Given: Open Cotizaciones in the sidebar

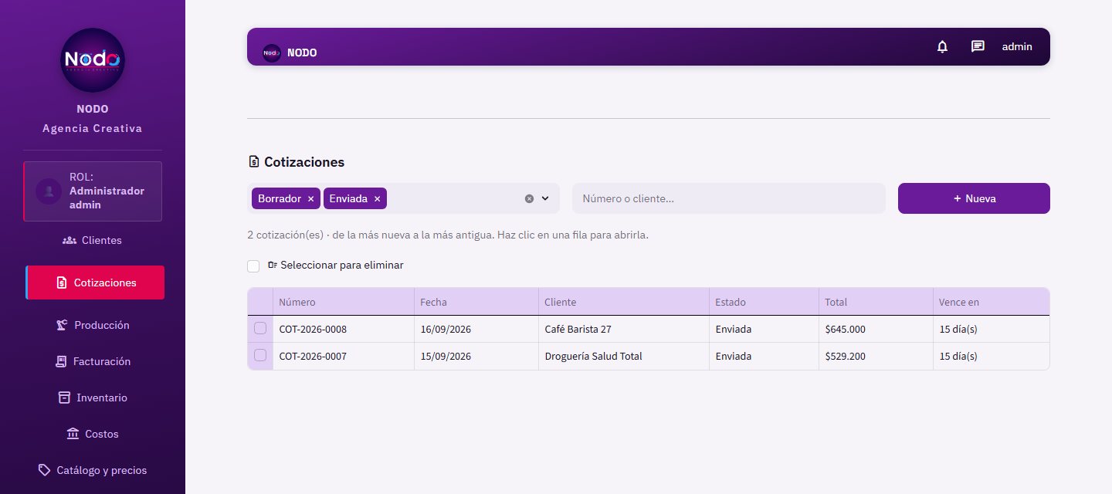Looking at the screenshot, I should tap(96, 283).
